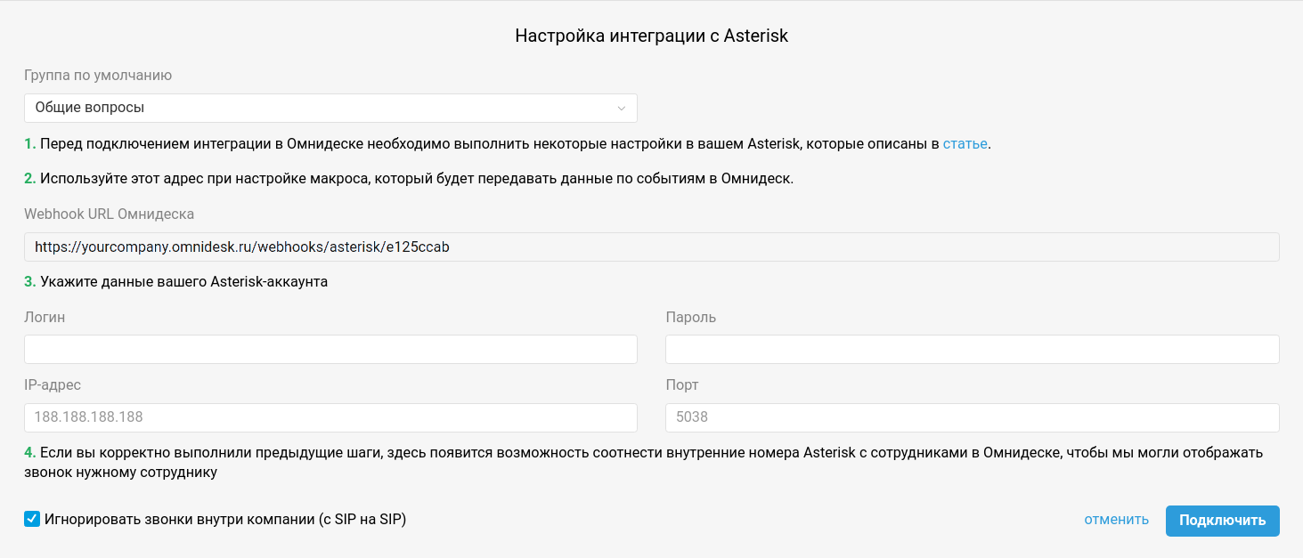Focus the Логин input field
This screenshot has width=1303, height=558.
(x=330, y=349)
